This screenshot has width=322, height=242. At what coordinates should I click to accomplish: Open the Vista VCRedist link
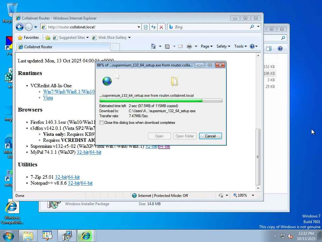click(48, 98)
